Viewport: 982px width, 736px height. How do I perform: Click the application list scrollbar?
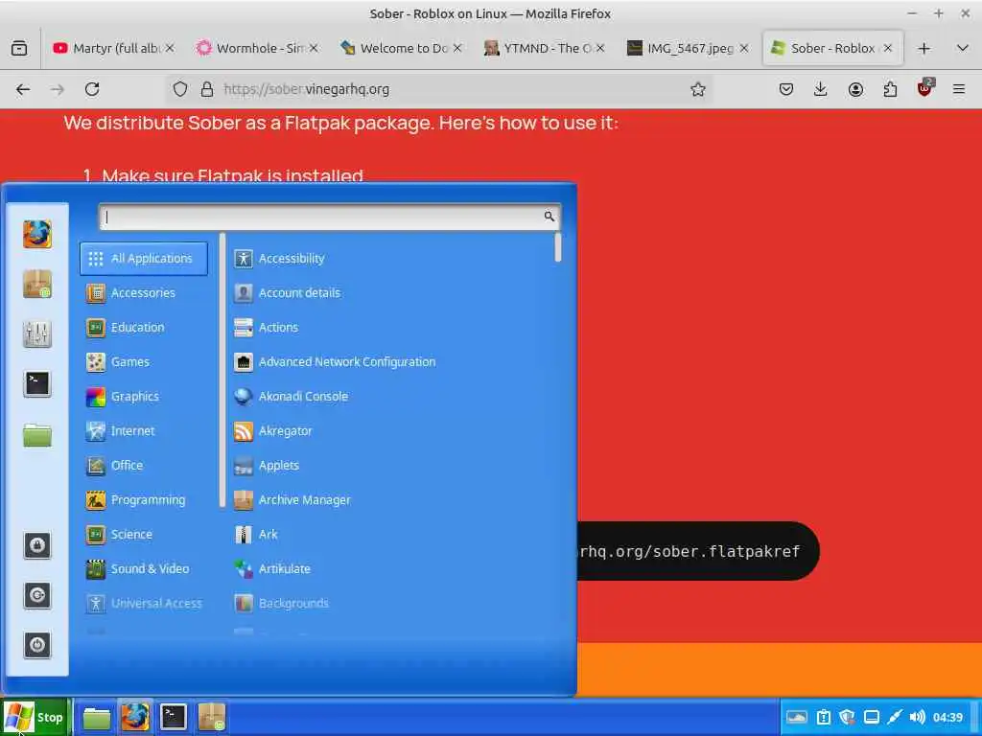(x=557, y=248)
